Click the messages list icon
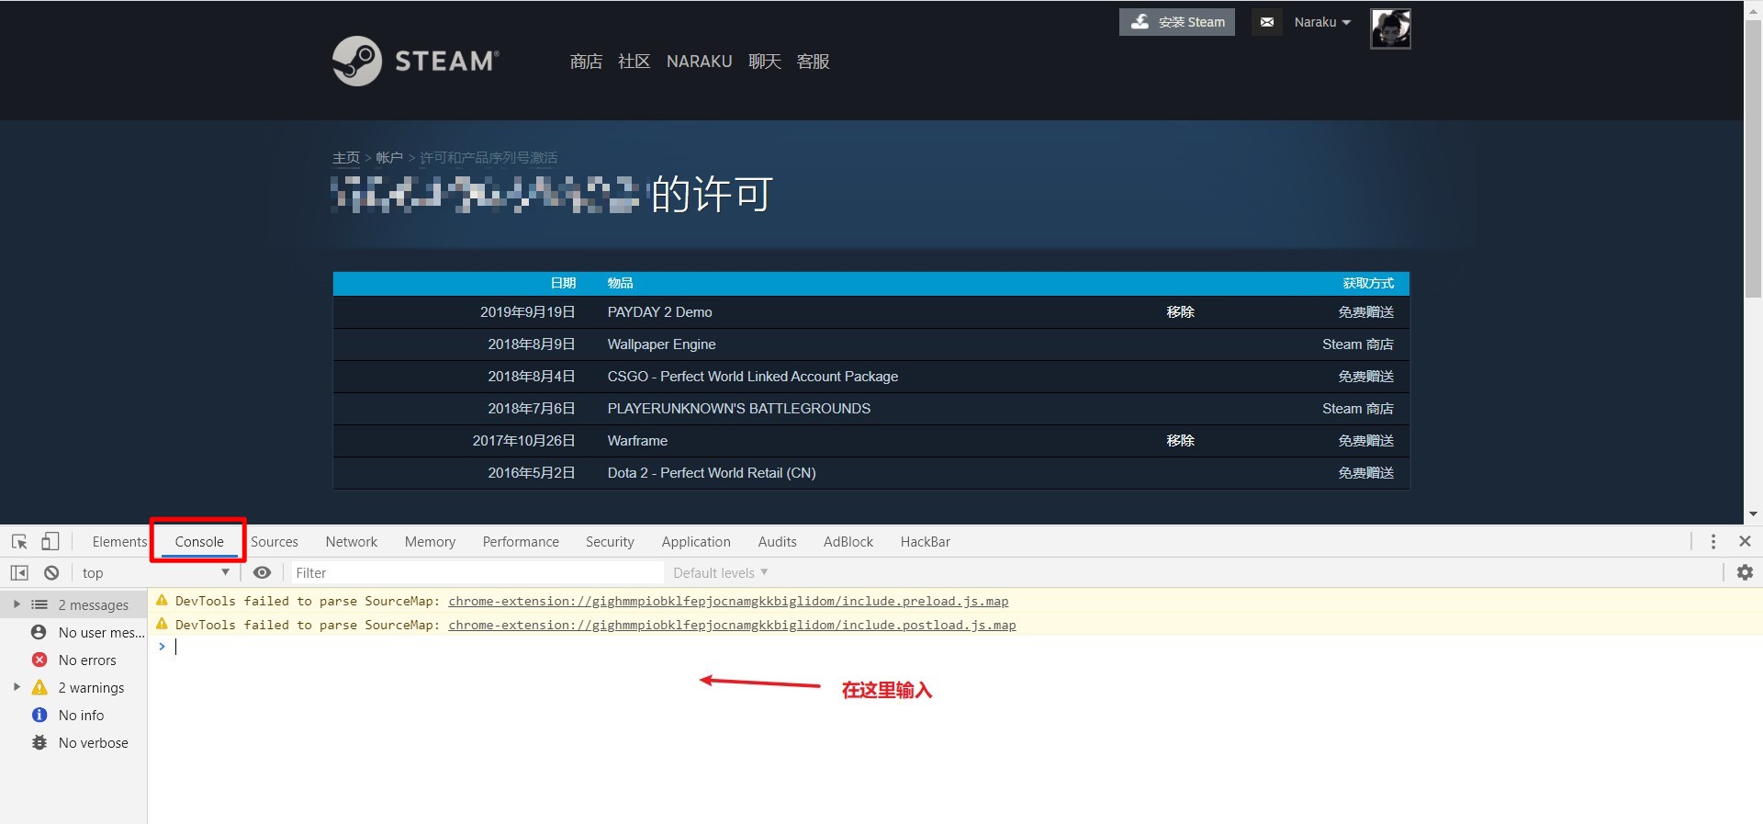 pyautogui.click(x=39, y=604)
